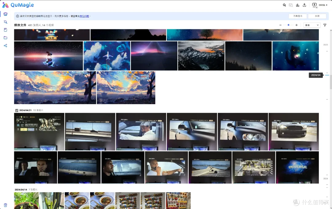Open the background tasks stack icon
Screen dimensions: 332x209
[x=298, y=5]
